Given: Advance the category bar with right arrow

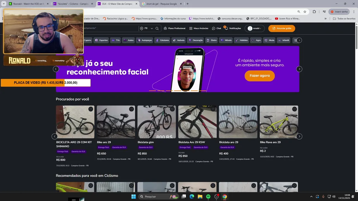Looking at the screenshot, I should pyautogui.click(x=299, y=40).
